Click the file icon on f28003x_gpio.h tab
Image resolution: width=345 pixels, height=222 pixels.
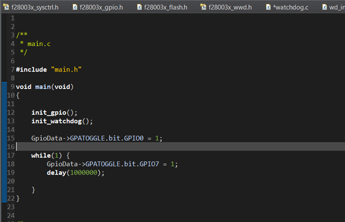(x=74, y=8)
